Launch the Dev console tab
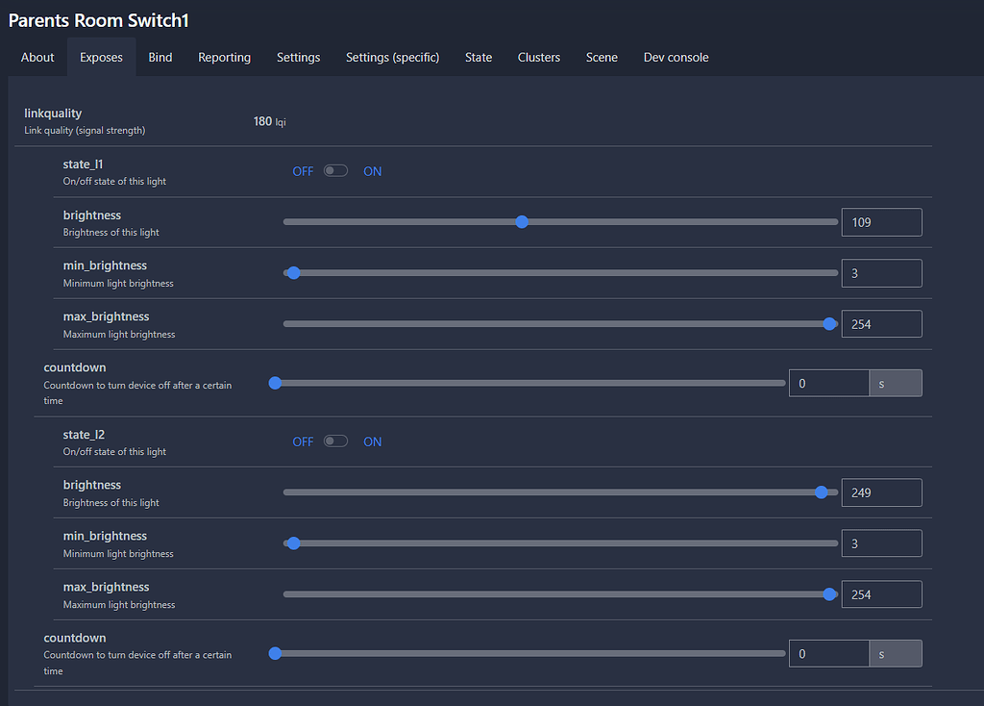The height and width of the screenshot is (706, 984). pyautogui.click(x=676, y=57)
